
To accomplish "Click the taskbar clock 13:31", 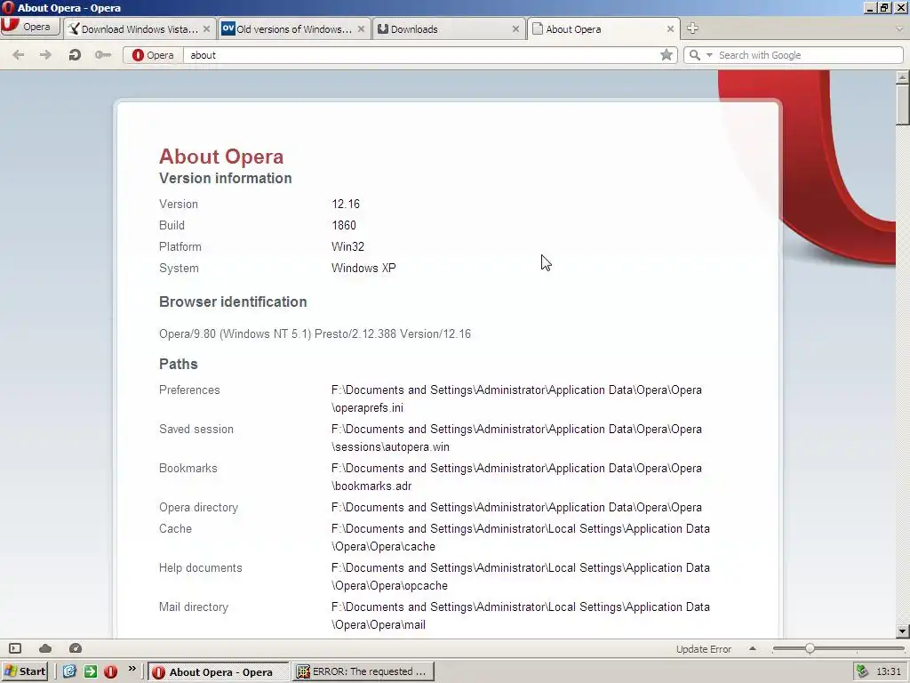I will coord(889,672).
